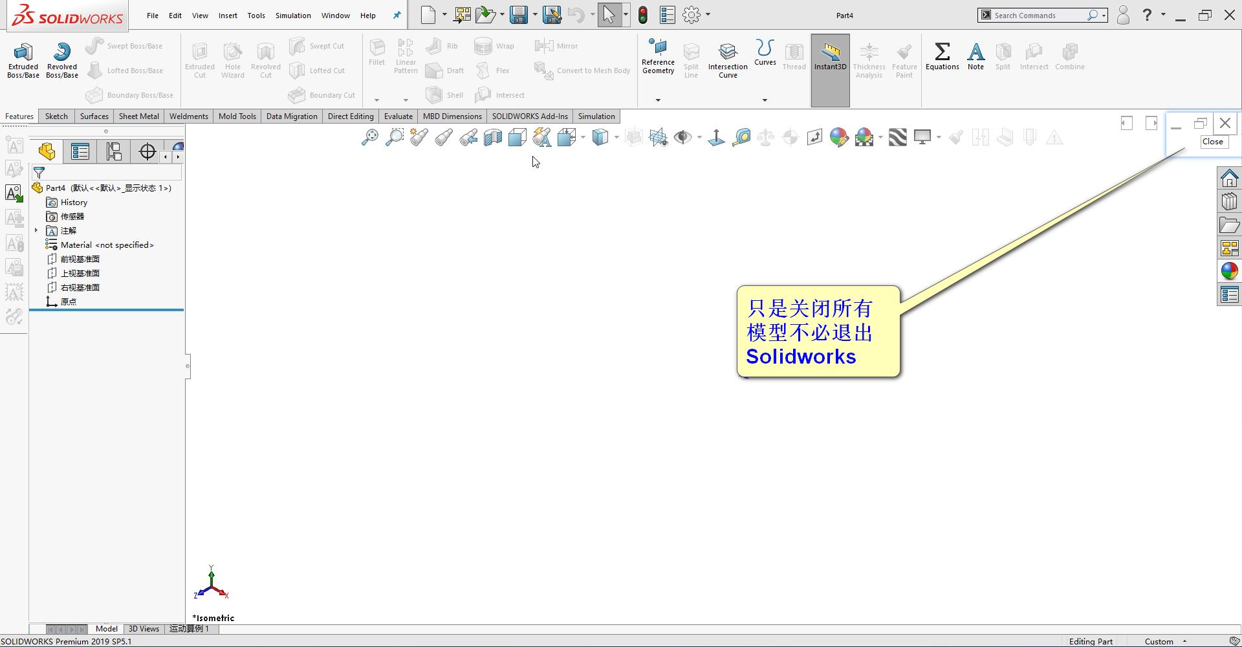Open the Insert menu
Screen dimensions: 1242x647
[x=228, y=15]
